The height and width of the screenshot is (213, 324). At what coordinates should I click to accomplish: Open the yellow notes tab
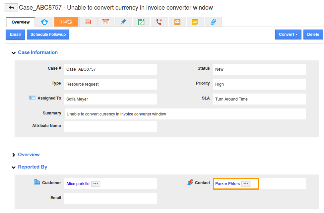195,22
